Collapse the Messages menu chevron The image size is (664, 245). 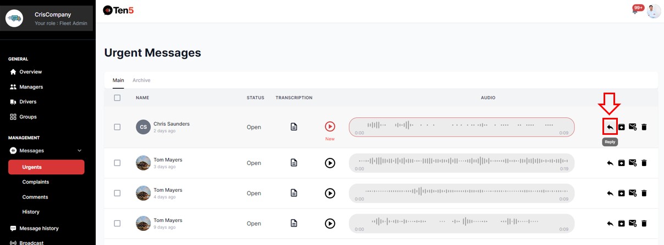(x=80, y=151)
